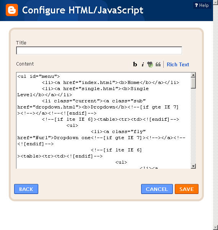
Task: Click the content textarea scrollbar thumb
Action: (x=193, y=83)
